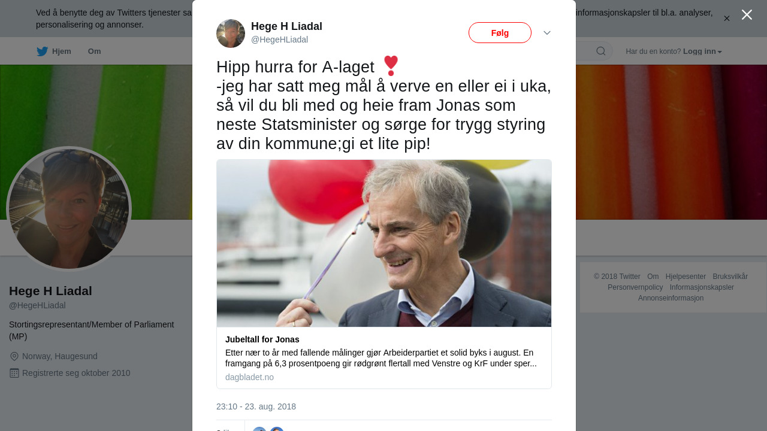Open the Hjelpesenter footer link
This screenshot has width=767, height=431.
coord(686,277)
